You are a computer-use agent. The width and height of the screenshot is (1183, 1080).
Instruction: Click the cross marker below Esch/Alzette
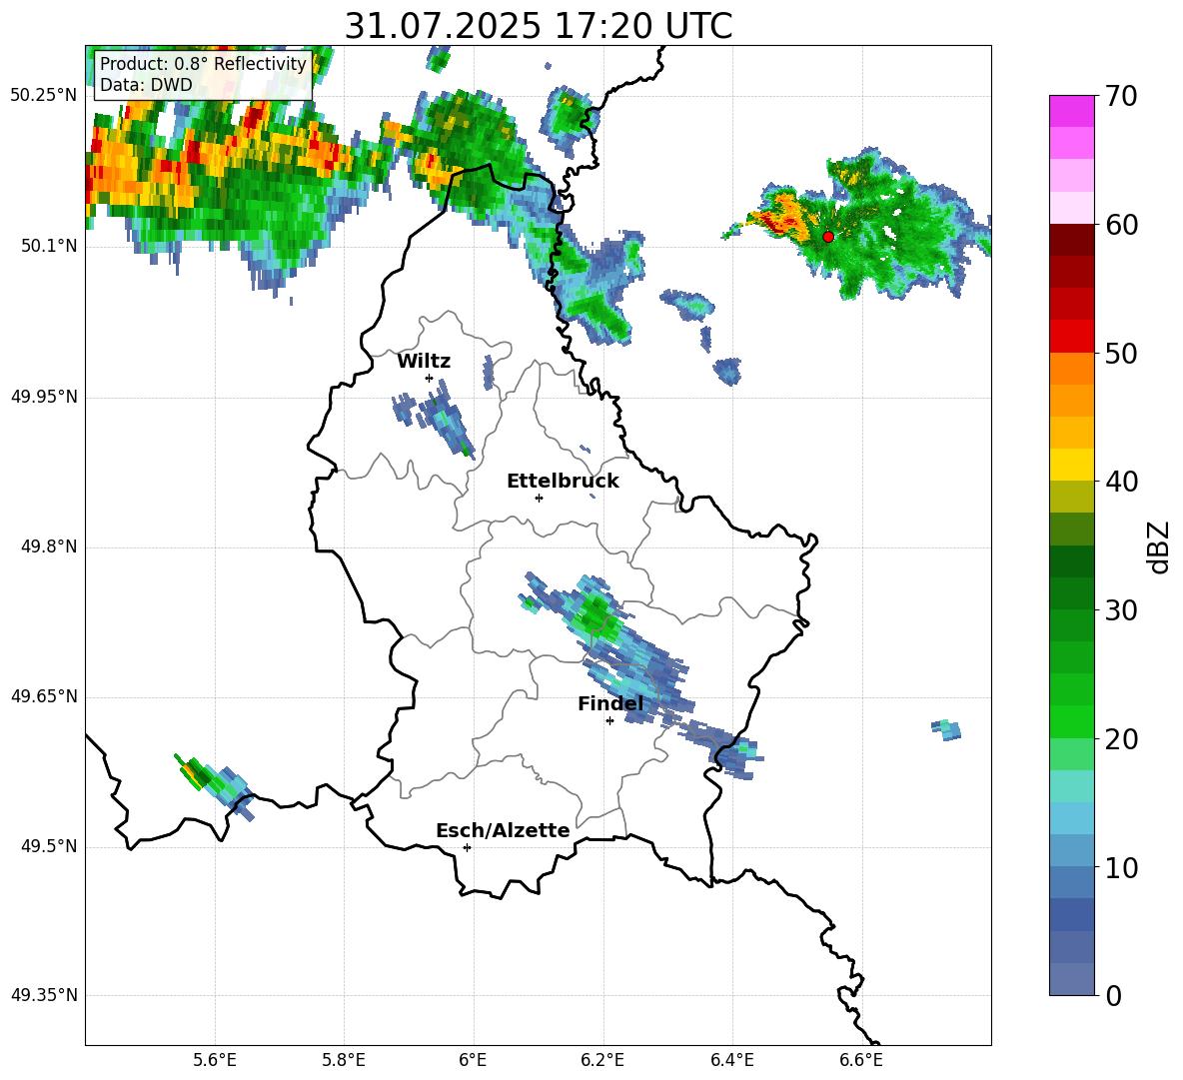point(467,847)
